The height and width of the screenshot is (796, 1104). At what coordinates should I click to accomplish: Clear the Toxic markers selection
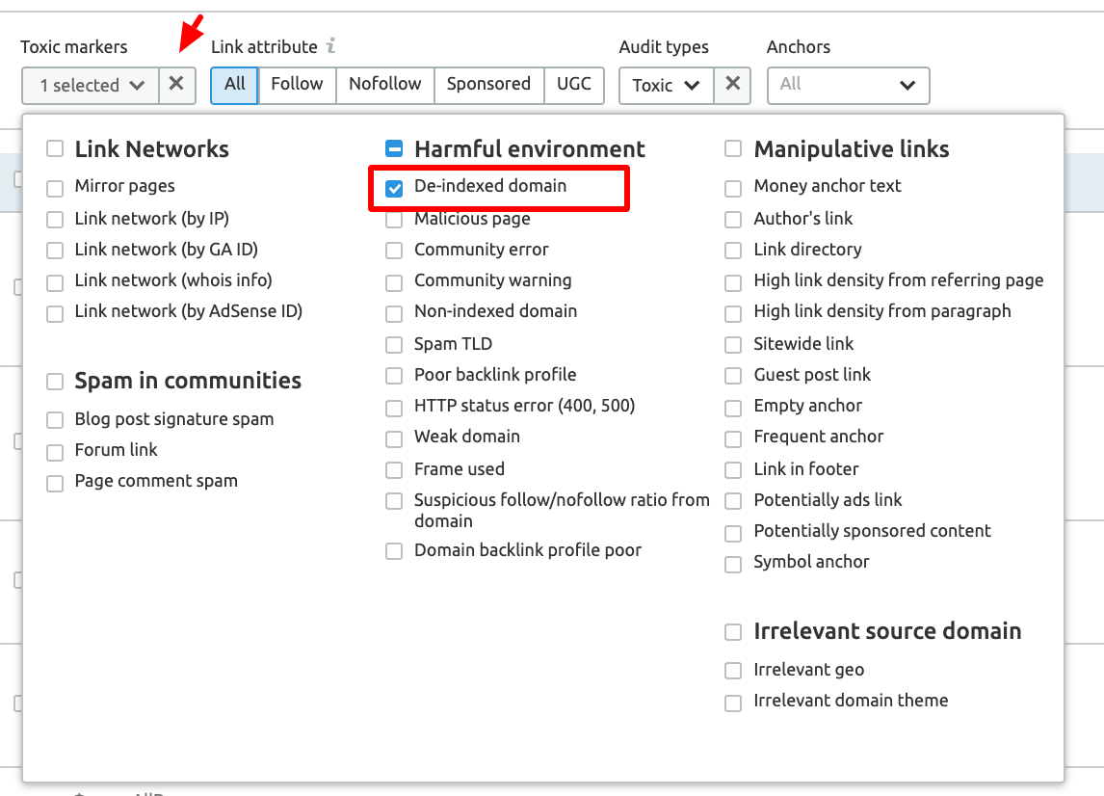(176, 85)
